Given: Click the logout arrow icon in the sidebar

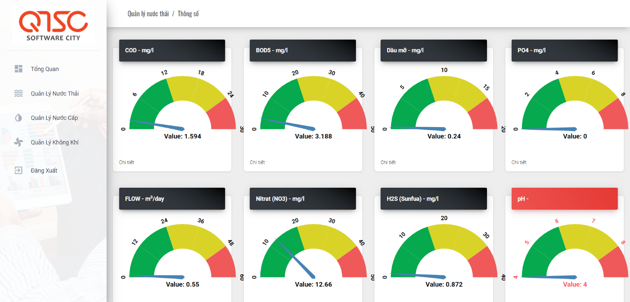Looking at the screenshot, I should (x=18, y=170).
